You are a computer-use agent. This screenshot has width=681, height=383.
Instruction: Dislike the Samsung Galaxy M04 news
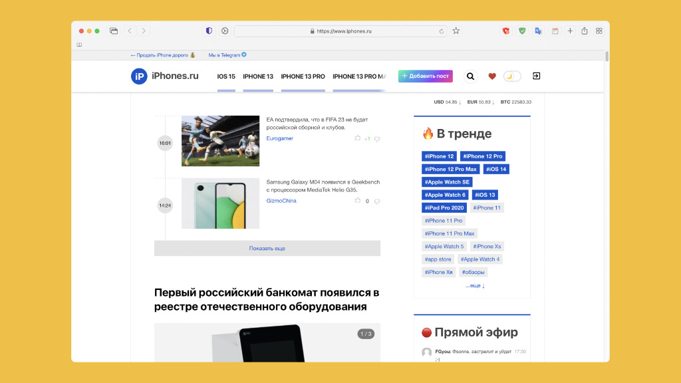(x=377, y=201)
